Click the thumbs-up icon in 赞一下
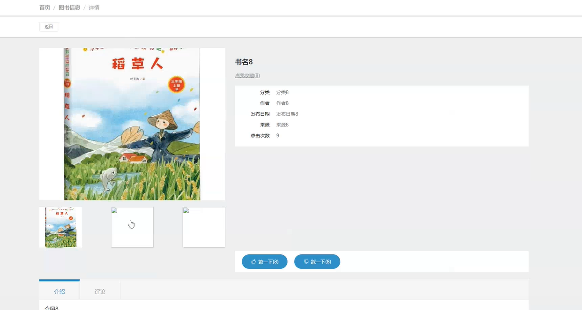The width and height of the screenshot is (582, 310). click(x=254, y=262)
